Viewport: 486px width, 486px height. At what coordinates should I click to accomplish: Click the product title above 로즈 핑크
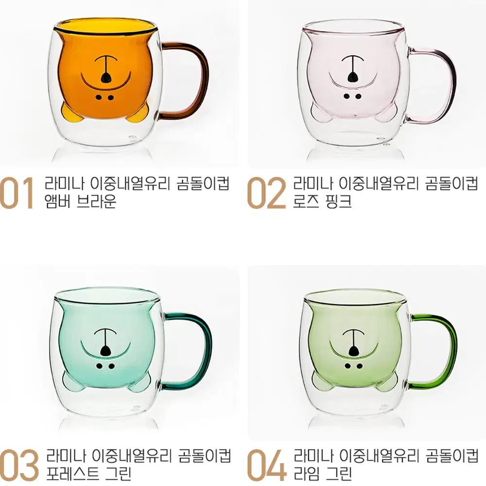click(385, 184)
